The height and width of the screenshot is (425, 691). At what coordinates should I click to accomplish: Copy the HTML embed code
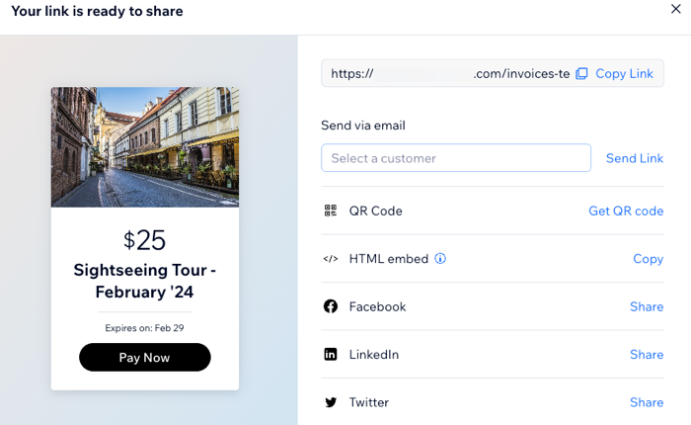(x=648, y=259)
